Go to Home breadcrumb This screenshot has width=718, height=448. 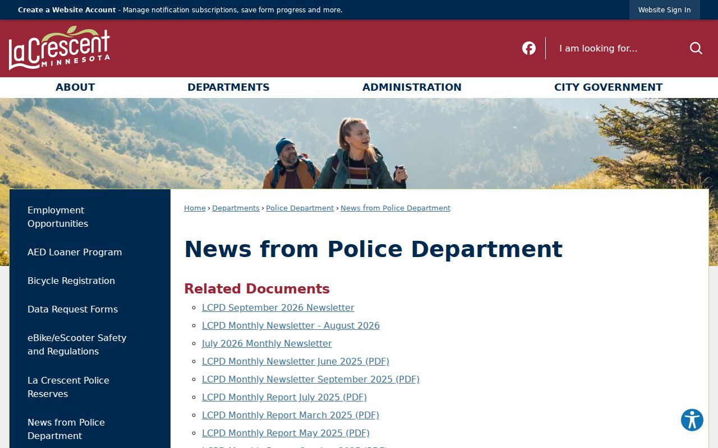coord(195,208)
